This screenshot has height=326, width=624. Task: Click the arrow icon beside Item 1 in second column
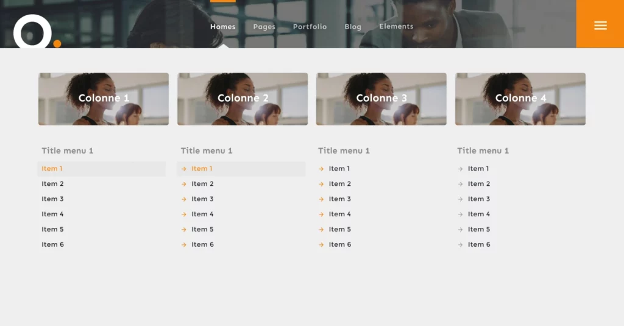(x=184, y=169)
